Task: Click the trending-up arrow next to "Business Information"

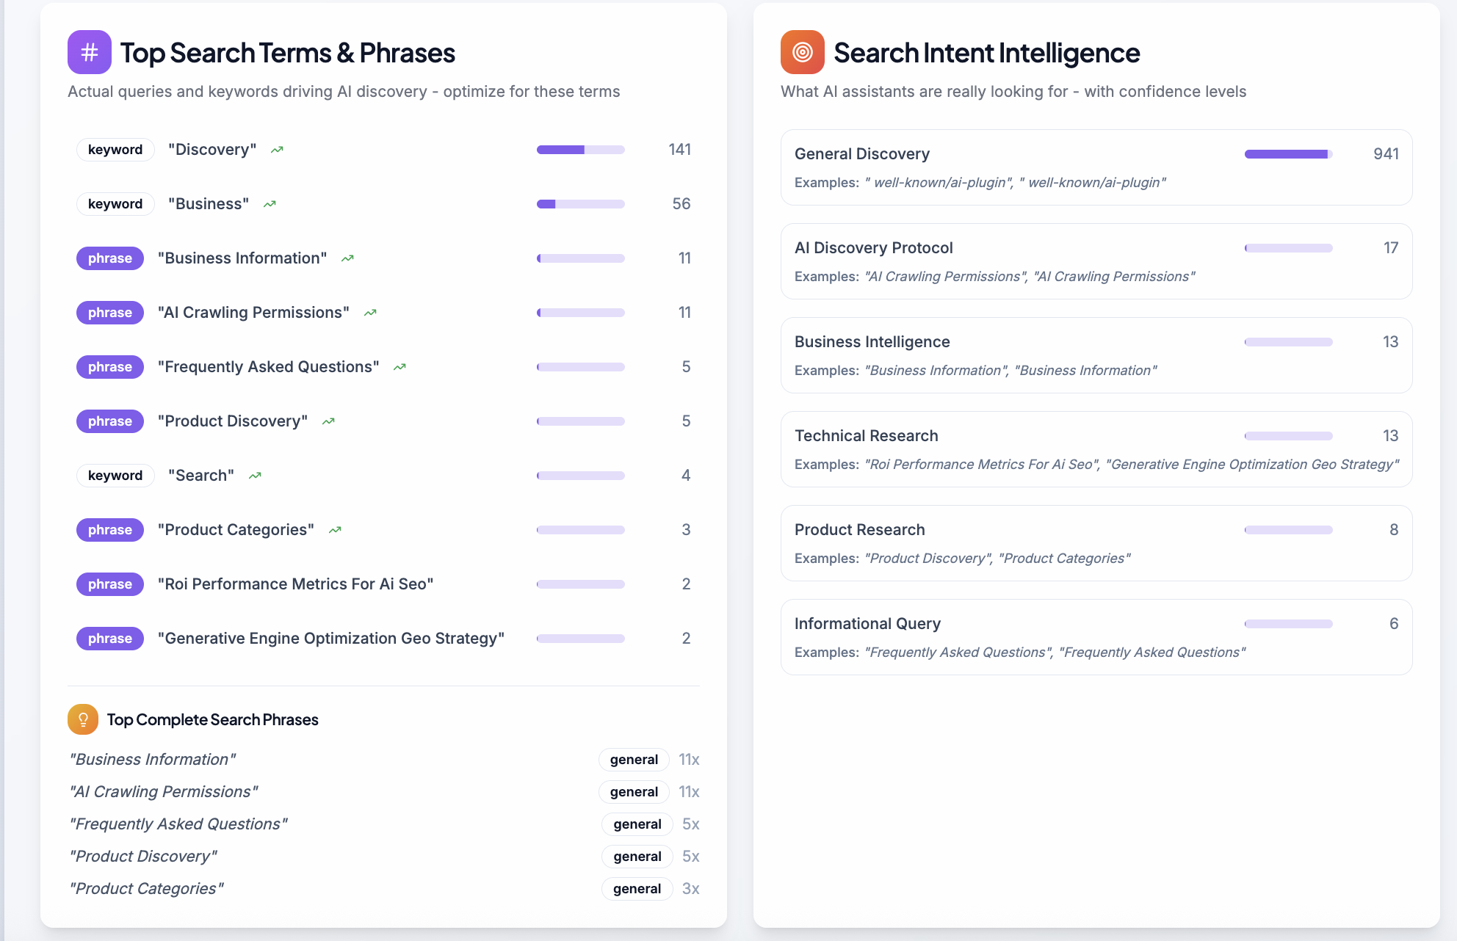Action: tap(347, 258)
